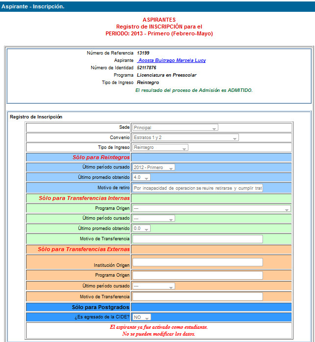Click Programa Origen field under Transferencias Externas
Image resolution: width=315 pixels, height=342 pixels.
198,276
